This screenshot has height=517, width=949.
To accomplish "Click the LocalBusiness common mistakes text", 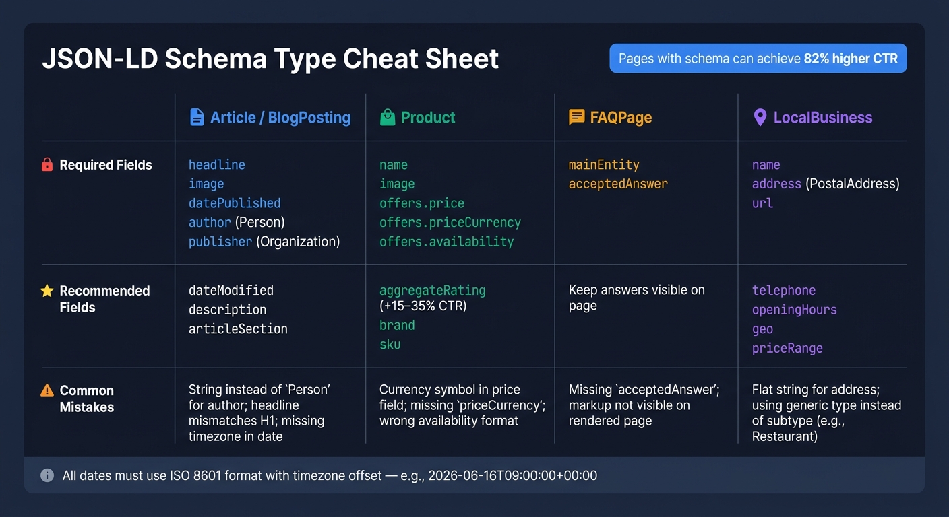I will coord(826,413).
